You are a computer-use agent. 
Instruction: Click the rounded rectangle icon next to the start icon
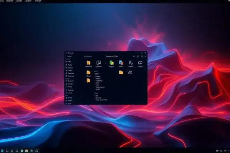pos(7,151)
